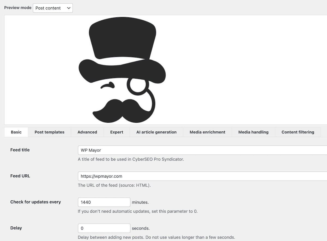Screen dimensions: 327x241
Task: Focus the Check for updates minutes field
Action: tap(104, 202)
